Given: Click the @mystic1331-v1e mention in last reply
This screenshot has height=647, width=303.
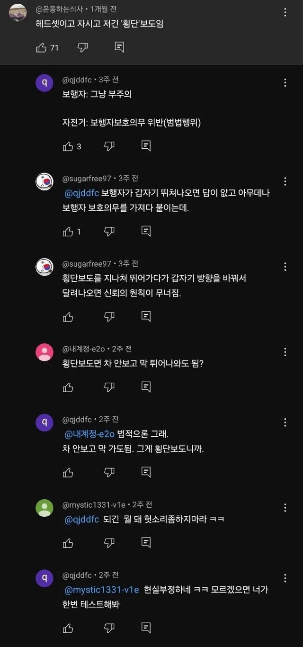Looking at the screenshot, I should click(x=102, y=590).
